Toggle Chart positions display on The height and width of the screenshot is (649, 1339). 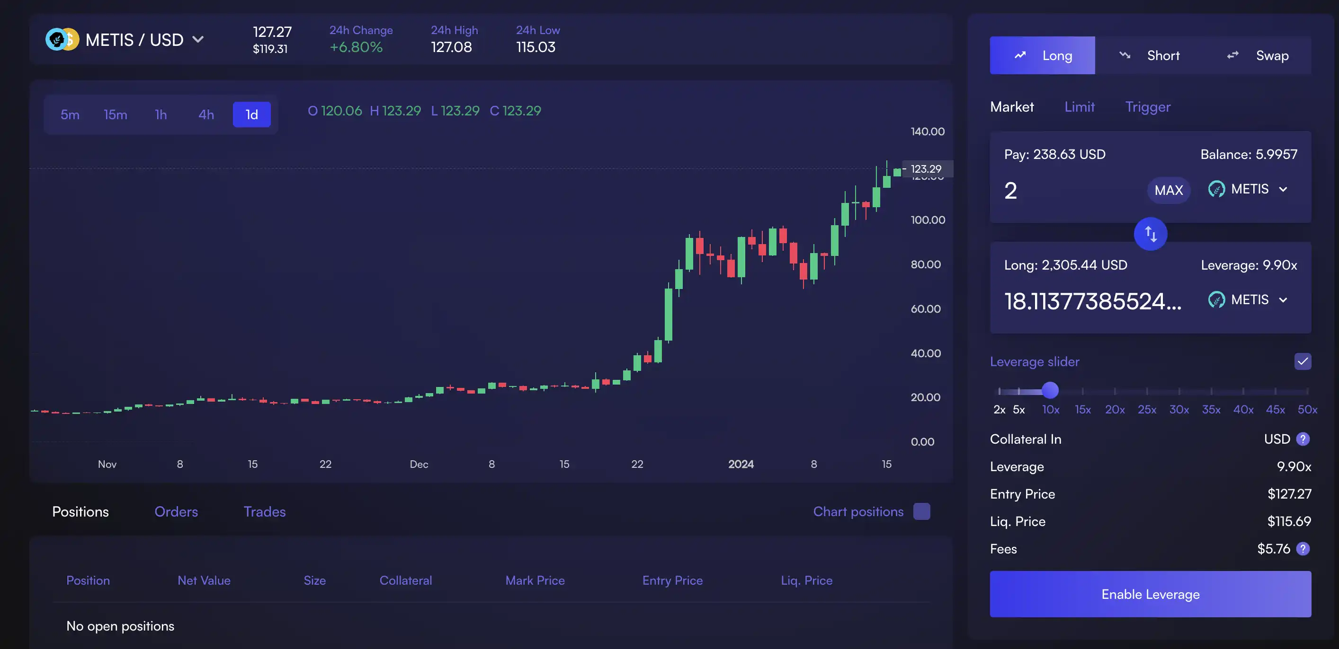[x=922, y=513]
